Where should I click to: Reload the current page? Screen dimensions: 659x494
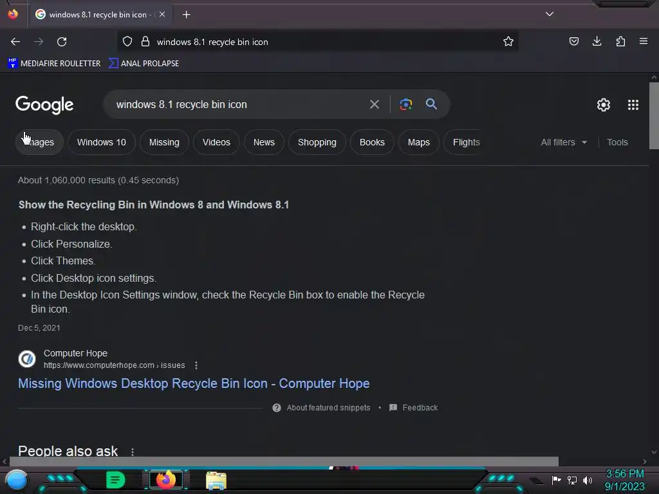[x=62, y=42]
